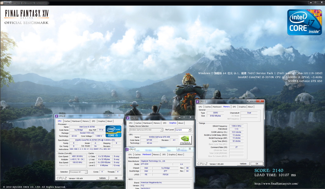The height and width of the screenshot is (189, 325).
Task: Select Caches tab in Memory window
Action: tap(208, 107)
